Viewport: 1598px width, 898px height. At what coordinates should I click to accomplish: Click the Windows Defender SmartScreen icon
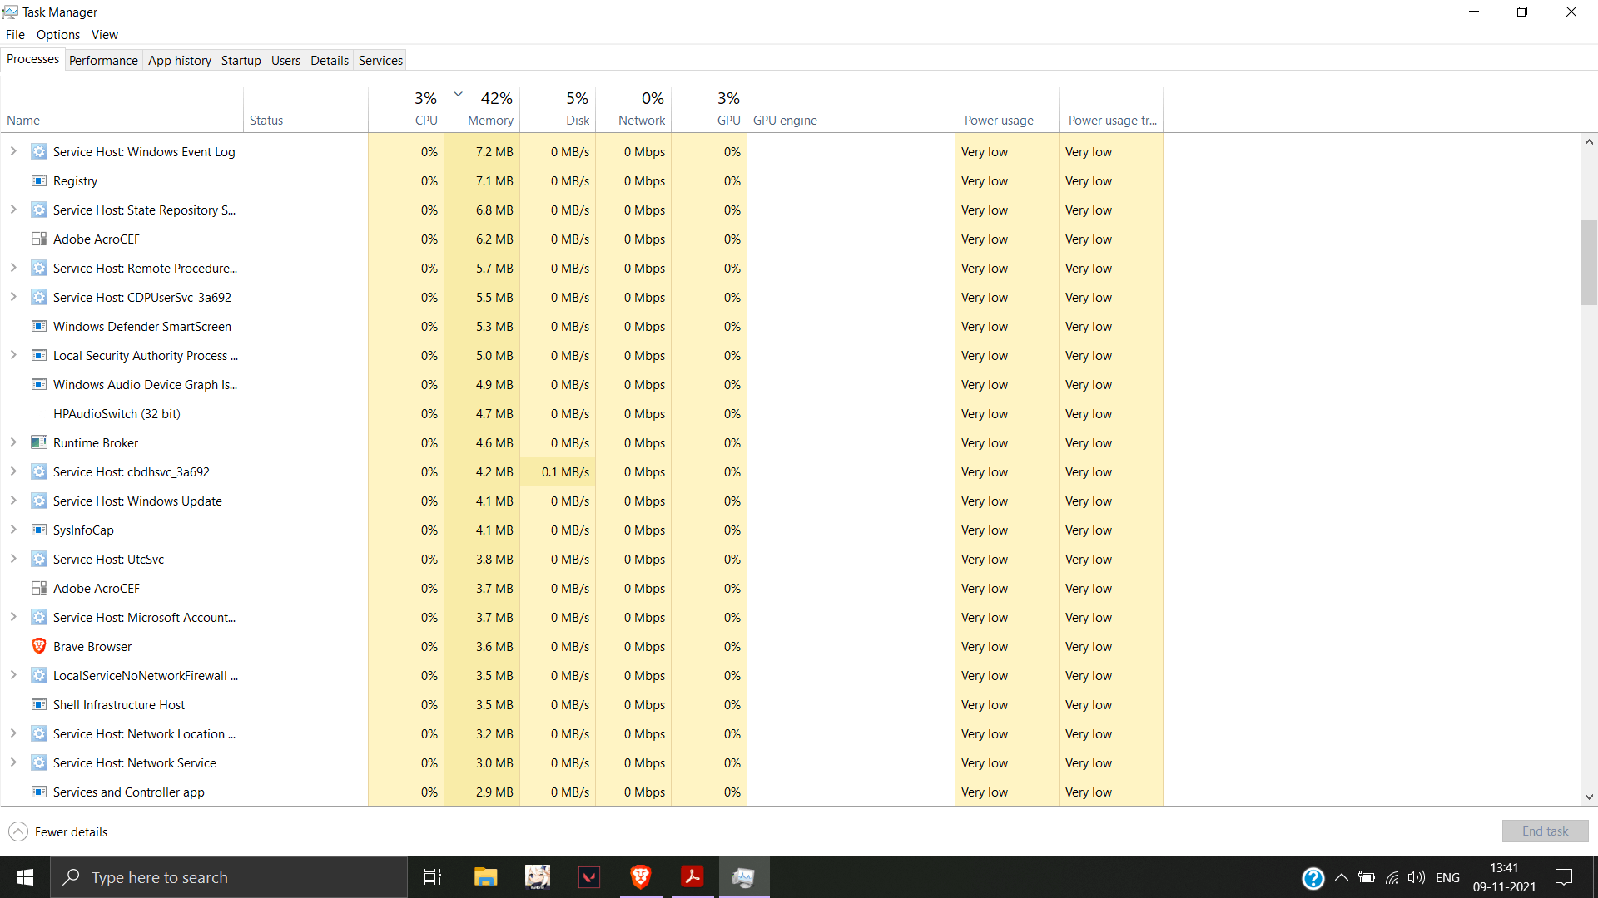point(38,326)
